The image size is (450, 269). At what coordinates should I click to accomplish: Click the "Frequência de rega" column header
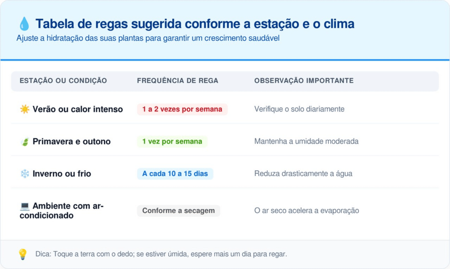178,81
